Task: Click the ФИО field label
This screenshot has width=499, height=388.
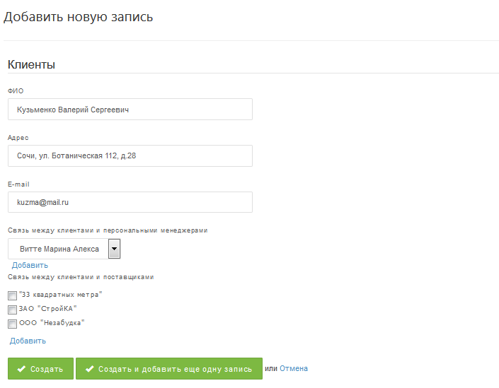Action: (x=16, y=91)
